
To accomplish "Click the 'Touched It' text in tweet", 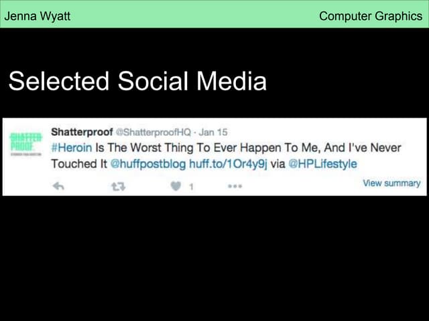I will (x=78, y=164).
